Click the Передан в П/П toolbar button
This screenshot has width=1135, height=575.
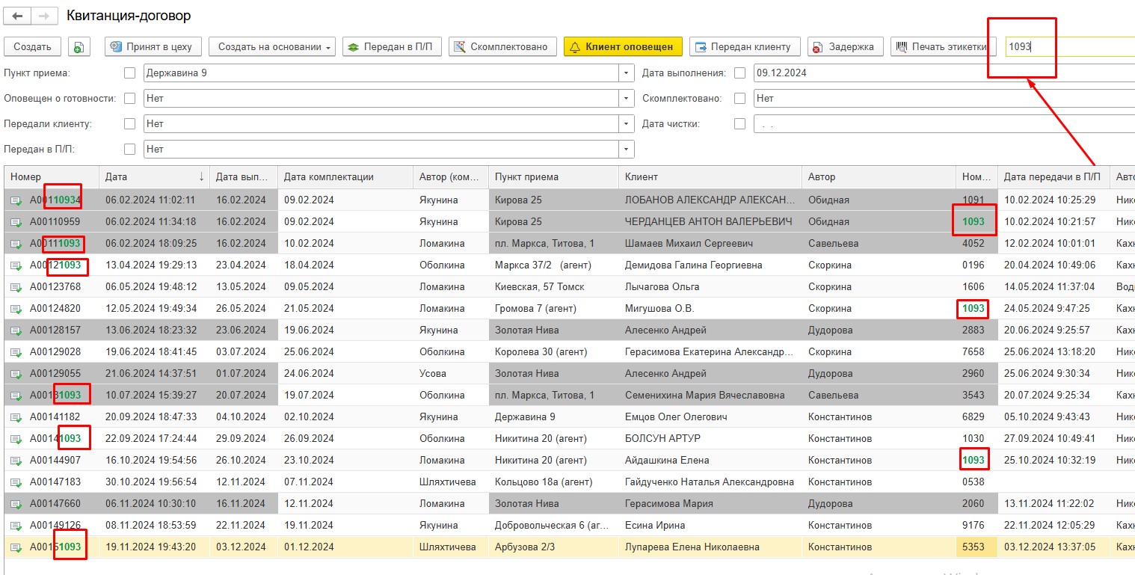(393, 46)
